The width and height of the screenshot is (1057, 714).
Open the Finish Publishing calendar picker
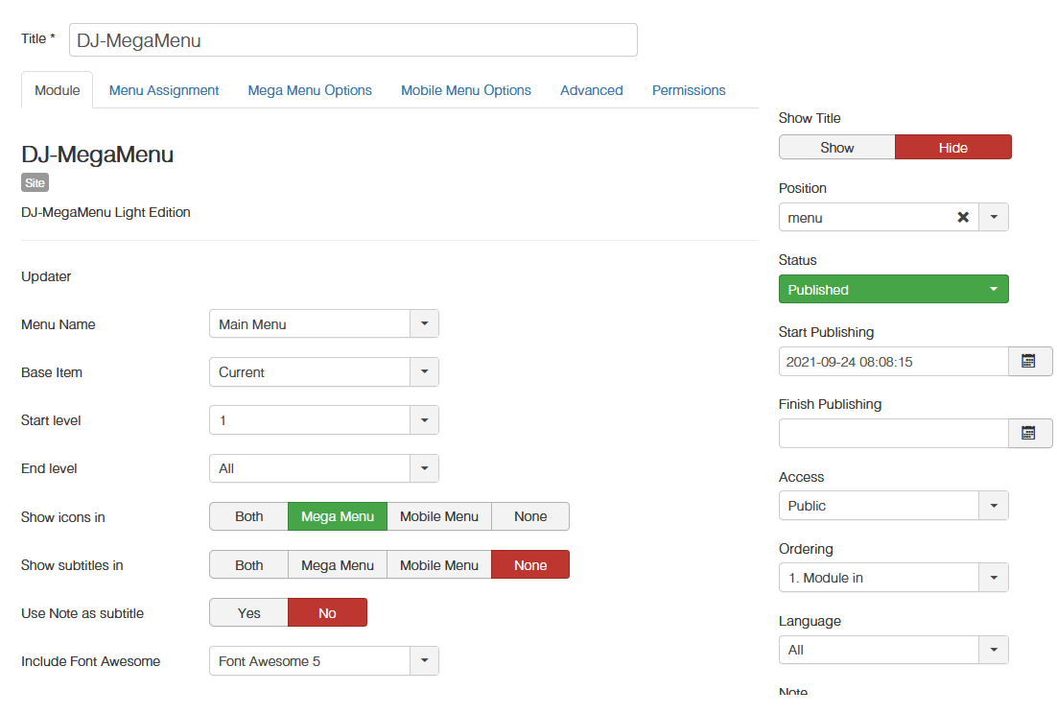[1029, 434]
